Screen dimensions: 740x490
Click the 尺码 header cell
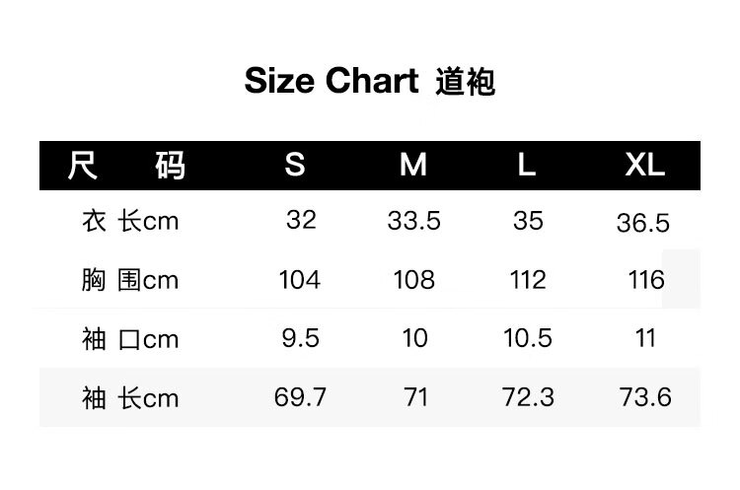pos(126,166)
